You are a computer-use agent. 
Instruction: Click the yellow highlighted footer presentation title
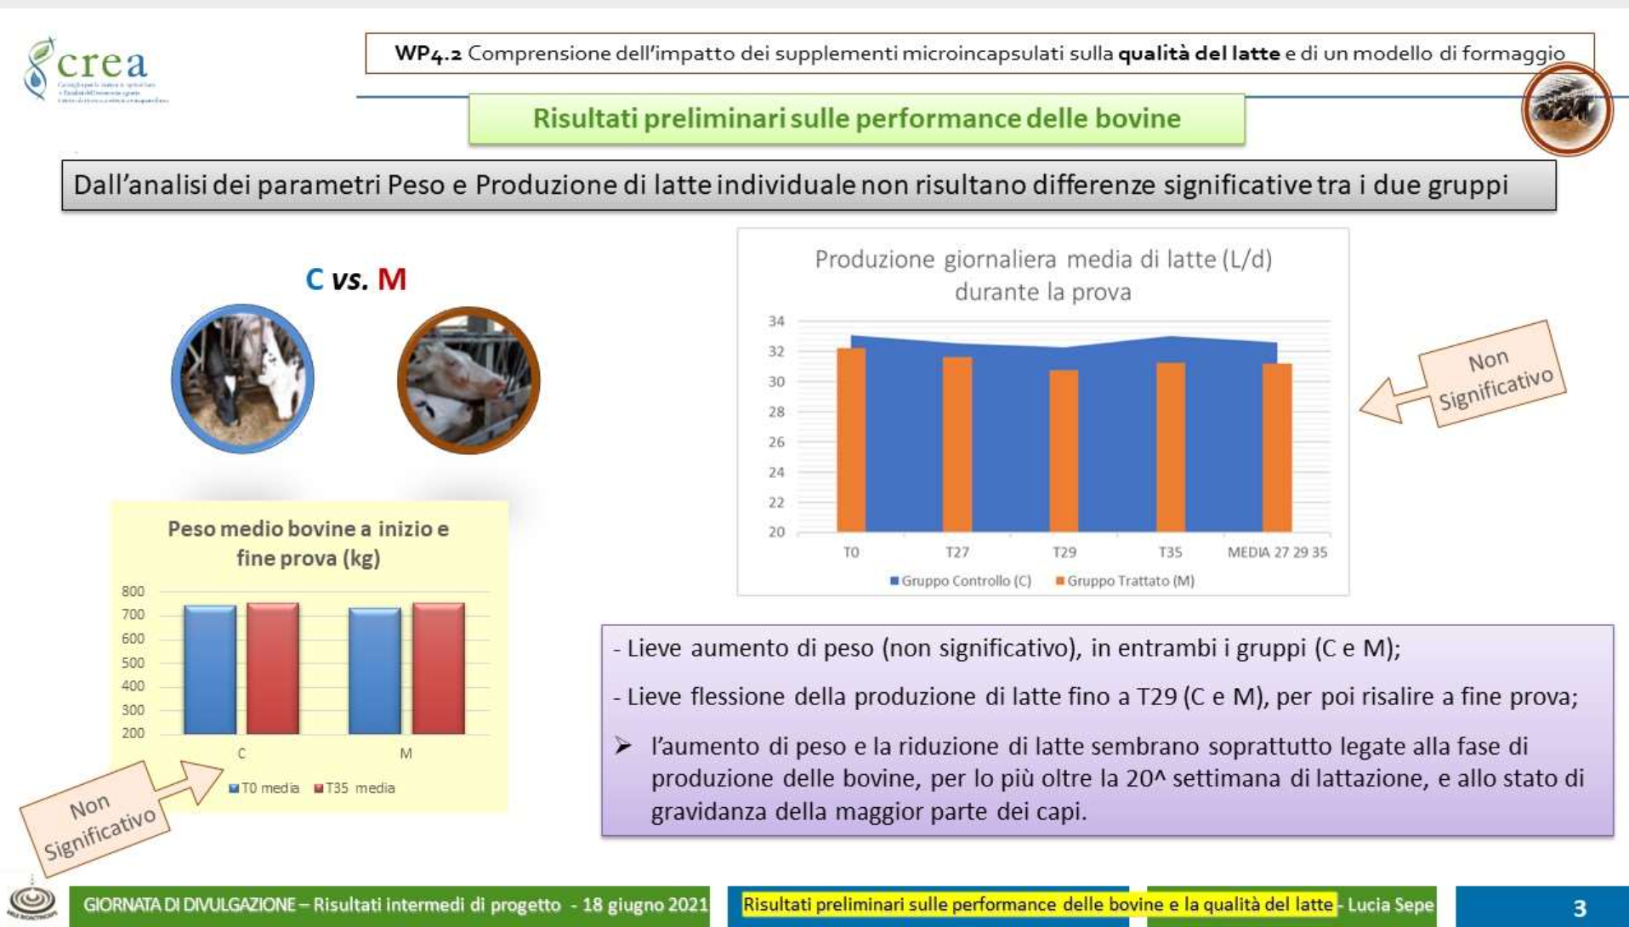(1036, 905)
